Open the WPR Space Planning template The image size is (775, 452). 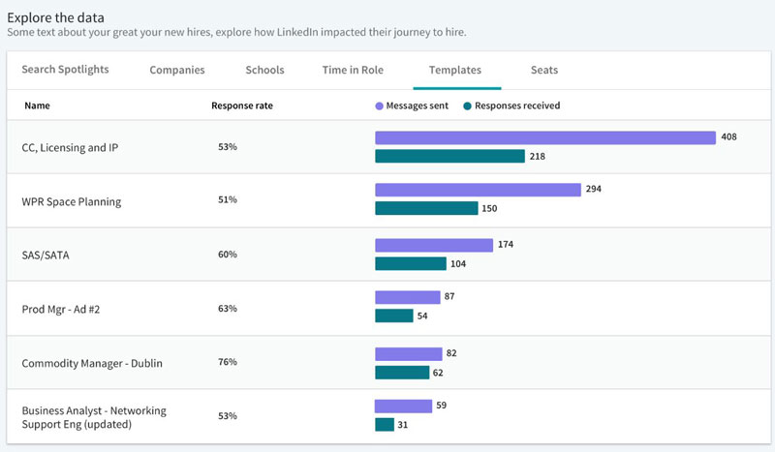coord(72,201)
